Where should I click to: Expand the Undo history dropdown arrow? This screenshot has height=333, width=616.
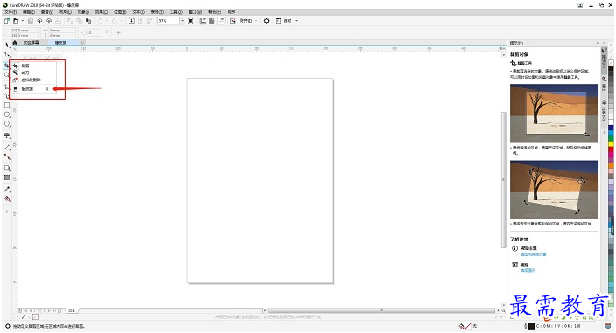coord(107,21)
